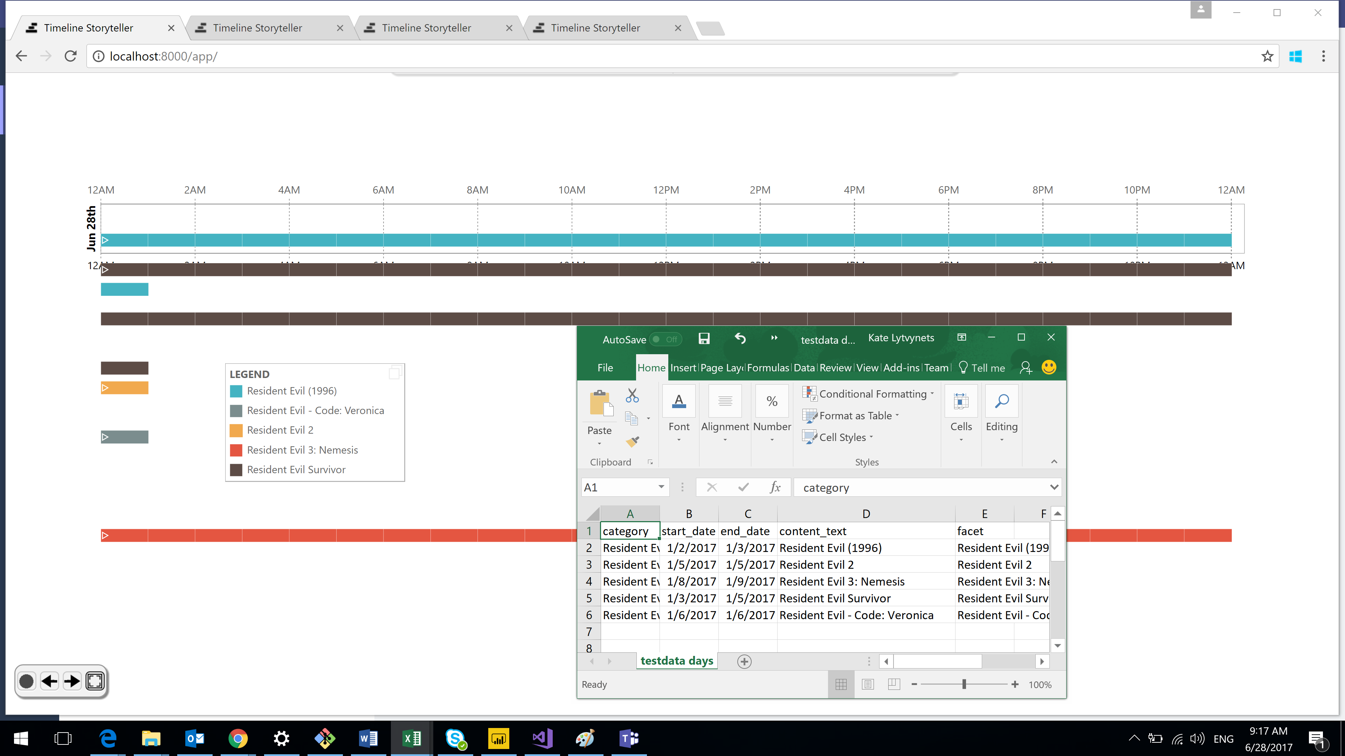Click the Resident Evil 2 orange swatch
1345x756 pixels.
(236, 430)
